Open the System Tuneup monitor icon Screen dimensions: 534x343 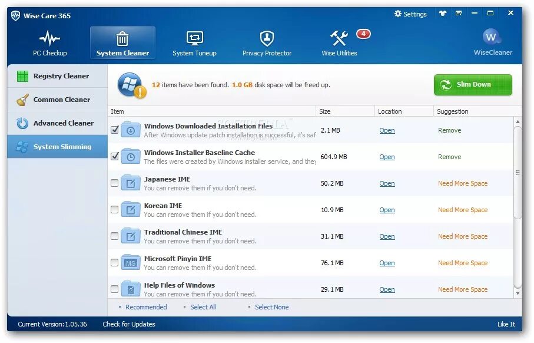[x=194, y=38]
